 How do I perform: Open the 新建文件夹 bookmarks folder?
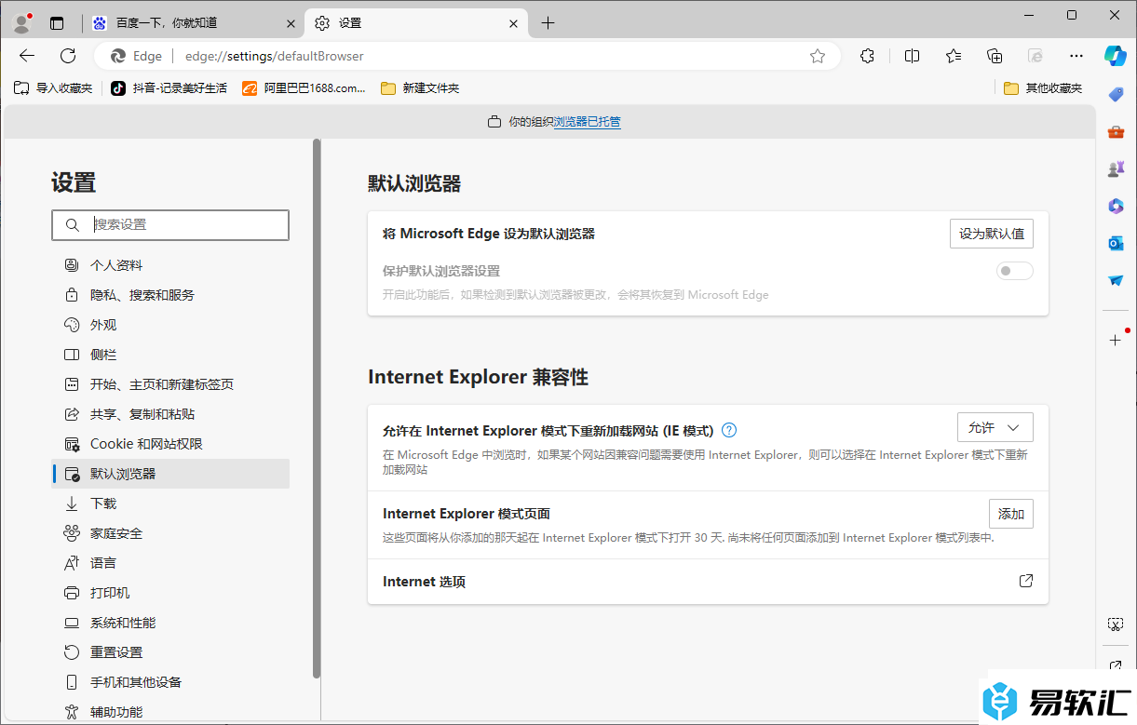point(420,88)
